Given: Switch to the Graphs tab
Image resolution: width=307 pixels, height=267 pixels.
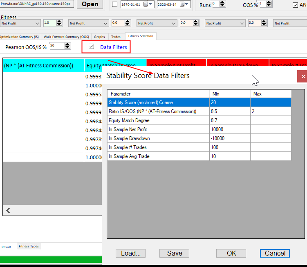Looking at the screenshot, I should (99, 36).
